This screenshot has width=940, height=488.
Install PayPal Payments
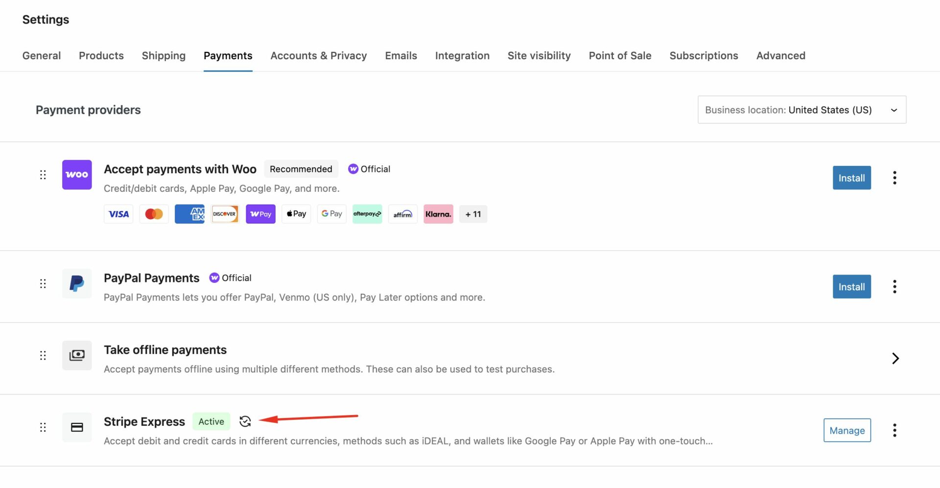(x=851, y=287)
